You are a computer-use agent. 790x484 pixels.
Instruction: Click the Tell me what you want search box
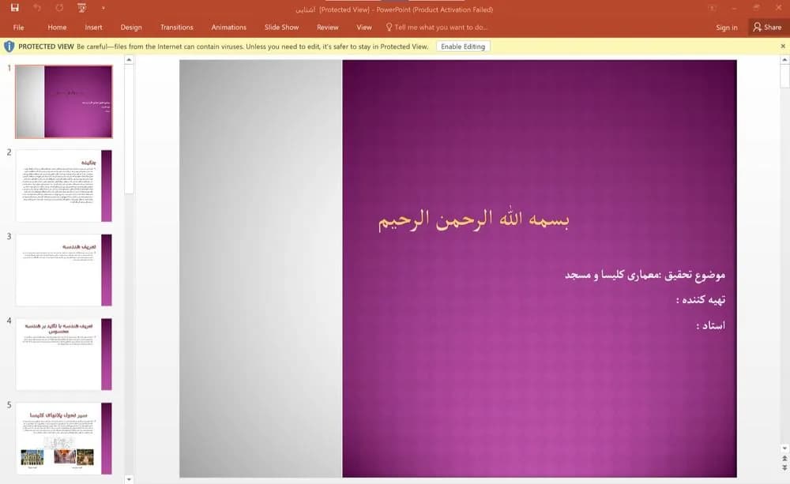point(441,27)
